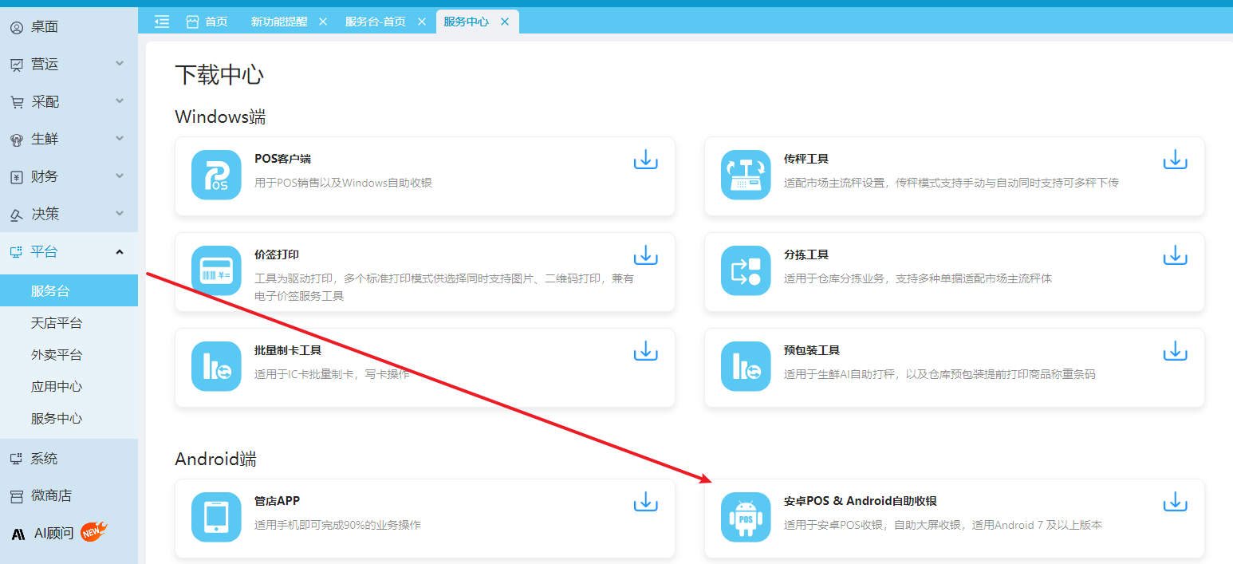The image size is (1233, 564).
Task: Download the 预包装工具
Action: (x=1175, y=351)
